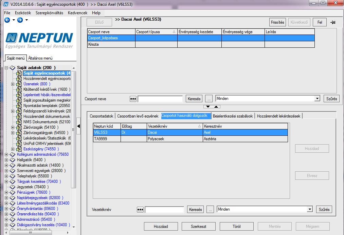Click the up arrow on the panel splitter
The height and width of the screenshot is (235, 344).
(x=216, y=107)
